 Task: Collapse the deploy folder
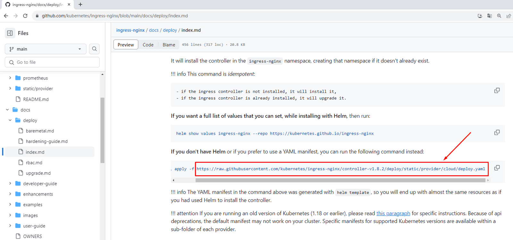(10, 120)
